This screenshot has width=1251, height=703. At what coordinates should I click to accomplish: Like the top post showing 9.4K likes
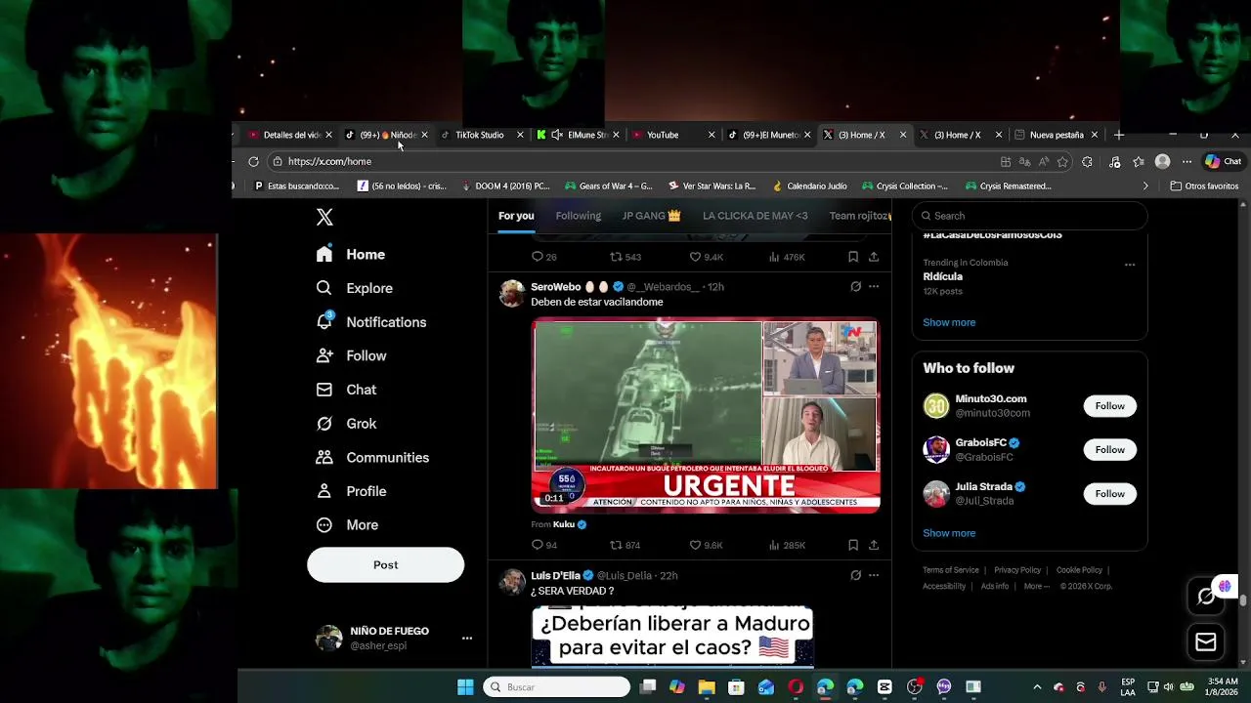[706, 257]
